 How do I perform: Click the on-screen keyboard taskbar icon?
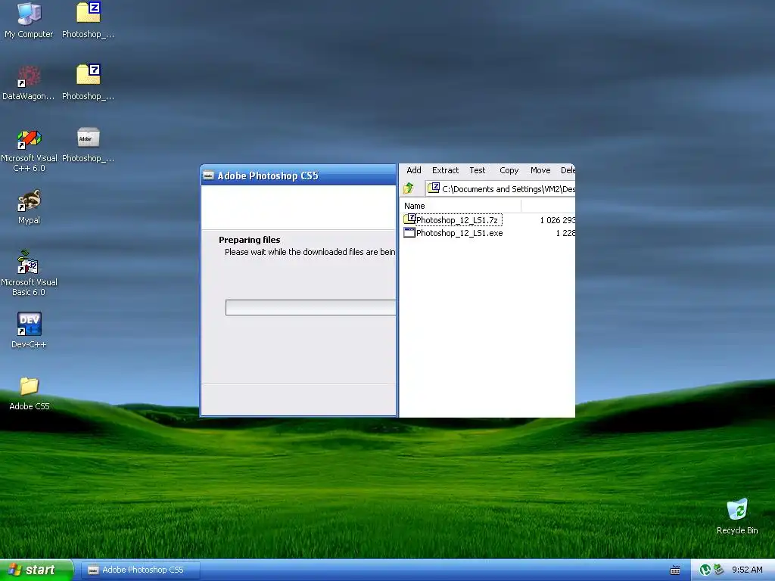pos(674,570)
